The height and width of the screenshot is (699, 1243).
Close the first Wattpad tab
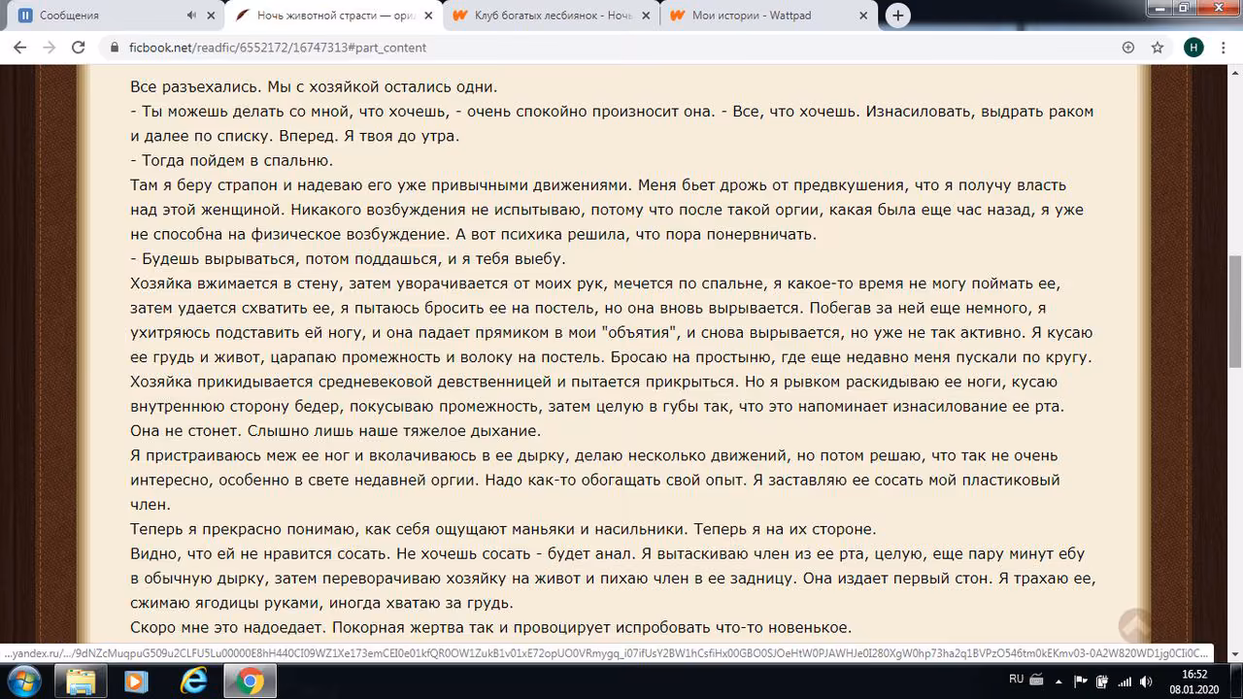point(646,16)
